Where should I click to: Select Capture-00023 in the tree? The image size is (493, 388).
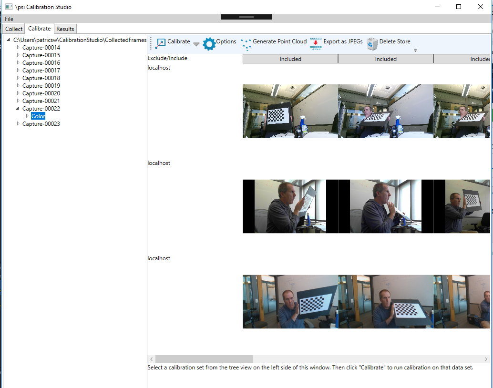pyautogui.click(x=41, y=124)
